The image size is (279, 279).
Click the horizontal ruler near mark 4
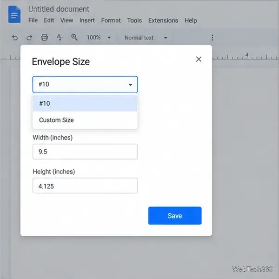point(246,55)
